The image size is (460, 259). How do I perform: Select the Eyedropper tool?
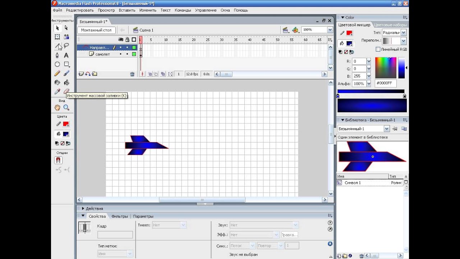[x=57, y=92]
